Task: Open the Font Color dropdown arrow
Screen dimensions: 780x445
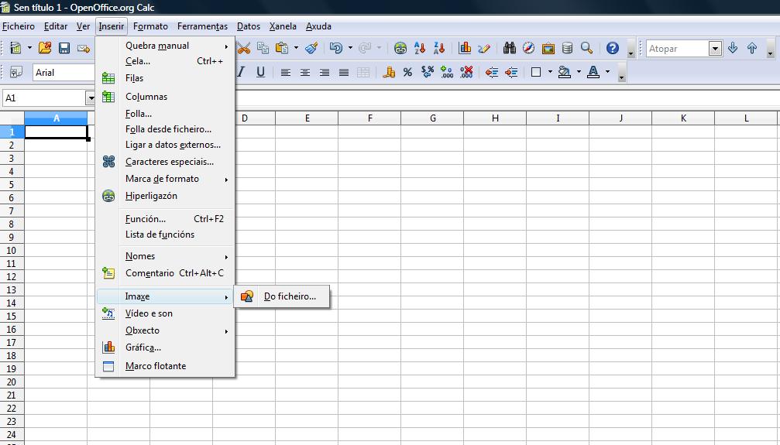Action: click(x=607, y=73)
